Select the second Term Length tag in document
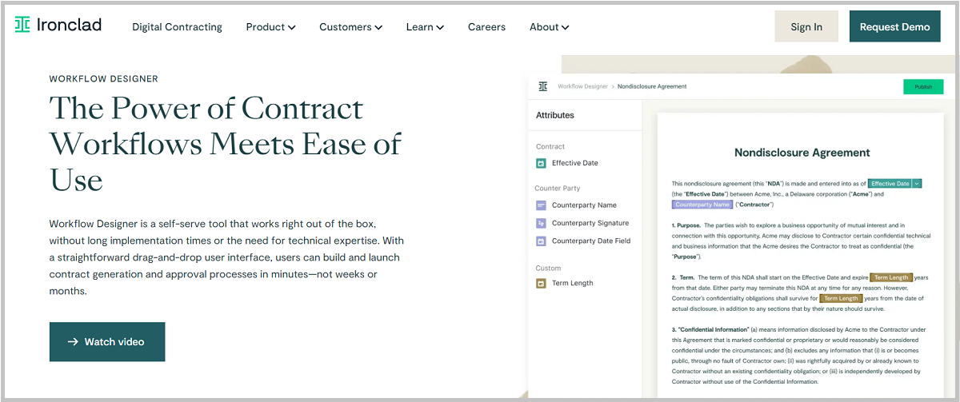Image resolution: width=960 pixels, height=402 pixels. [x=841, y=298]
